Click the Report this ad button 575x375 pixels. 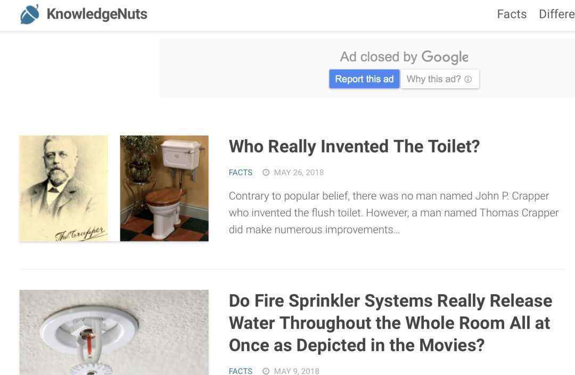coord(364,79)
